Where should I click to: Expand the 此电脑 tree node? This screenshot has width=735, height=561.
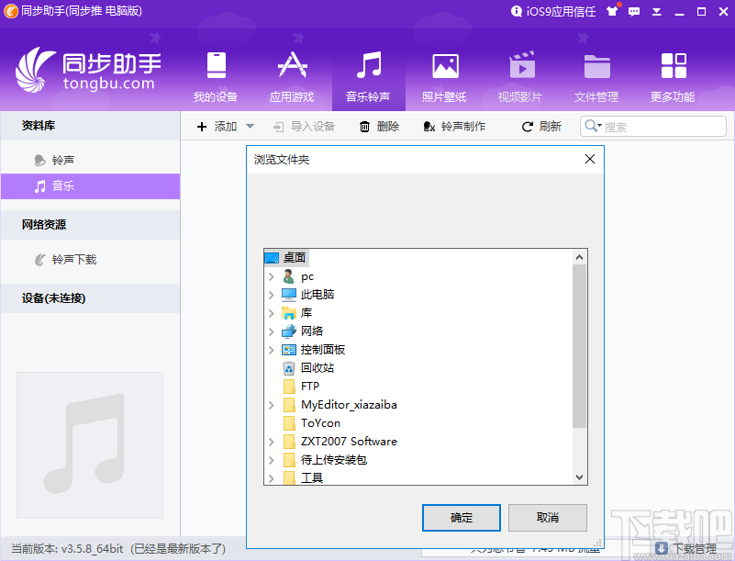271,294
